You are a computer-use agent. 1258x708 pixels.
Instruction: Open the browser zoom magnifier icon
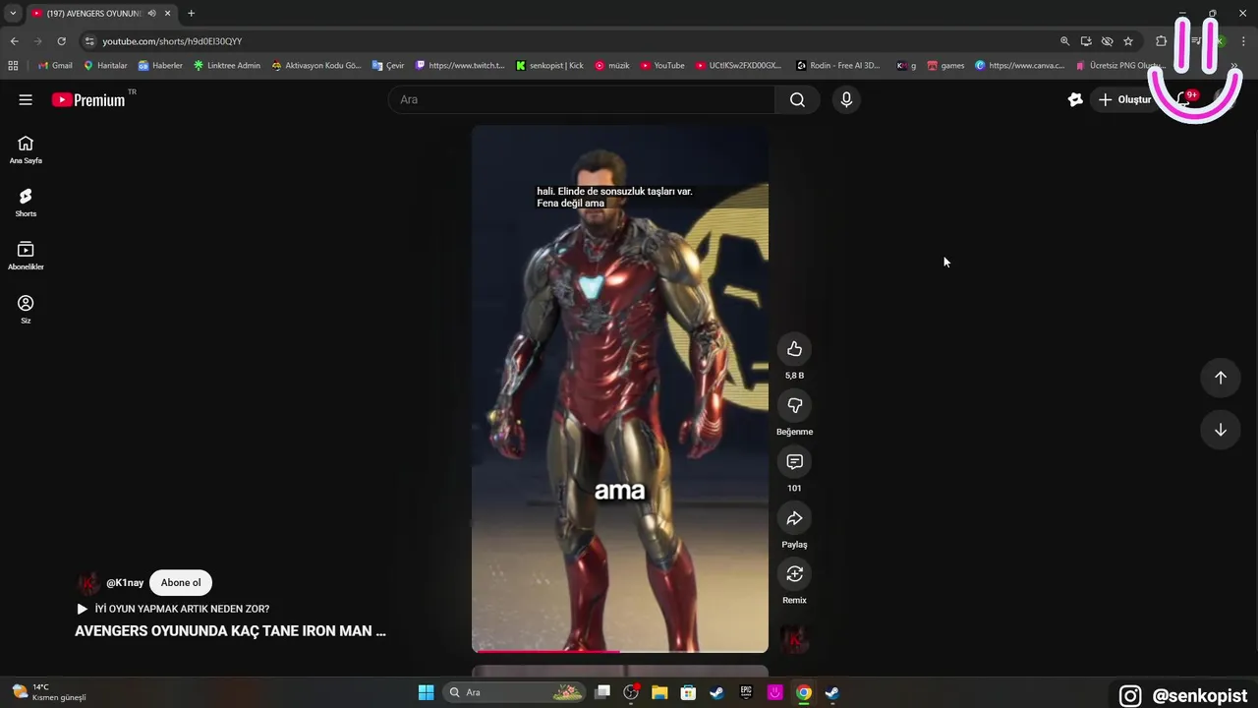[x=1064, y=41]
